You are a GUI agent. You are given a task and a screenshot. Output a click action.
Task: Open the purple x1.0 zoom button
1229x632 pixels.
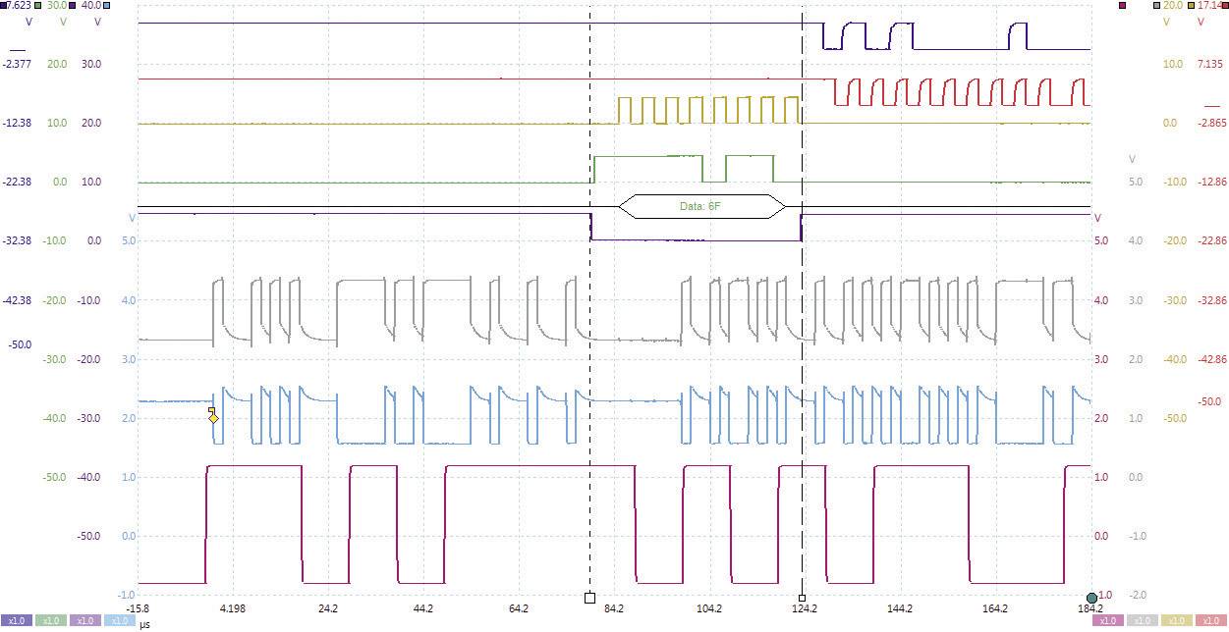84,621
